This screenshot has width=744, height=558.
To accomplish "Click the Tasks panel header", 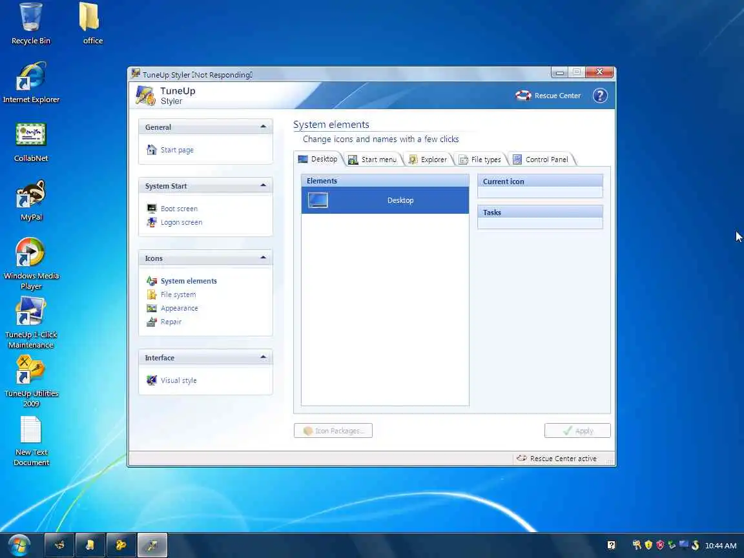I will (540, 212).
